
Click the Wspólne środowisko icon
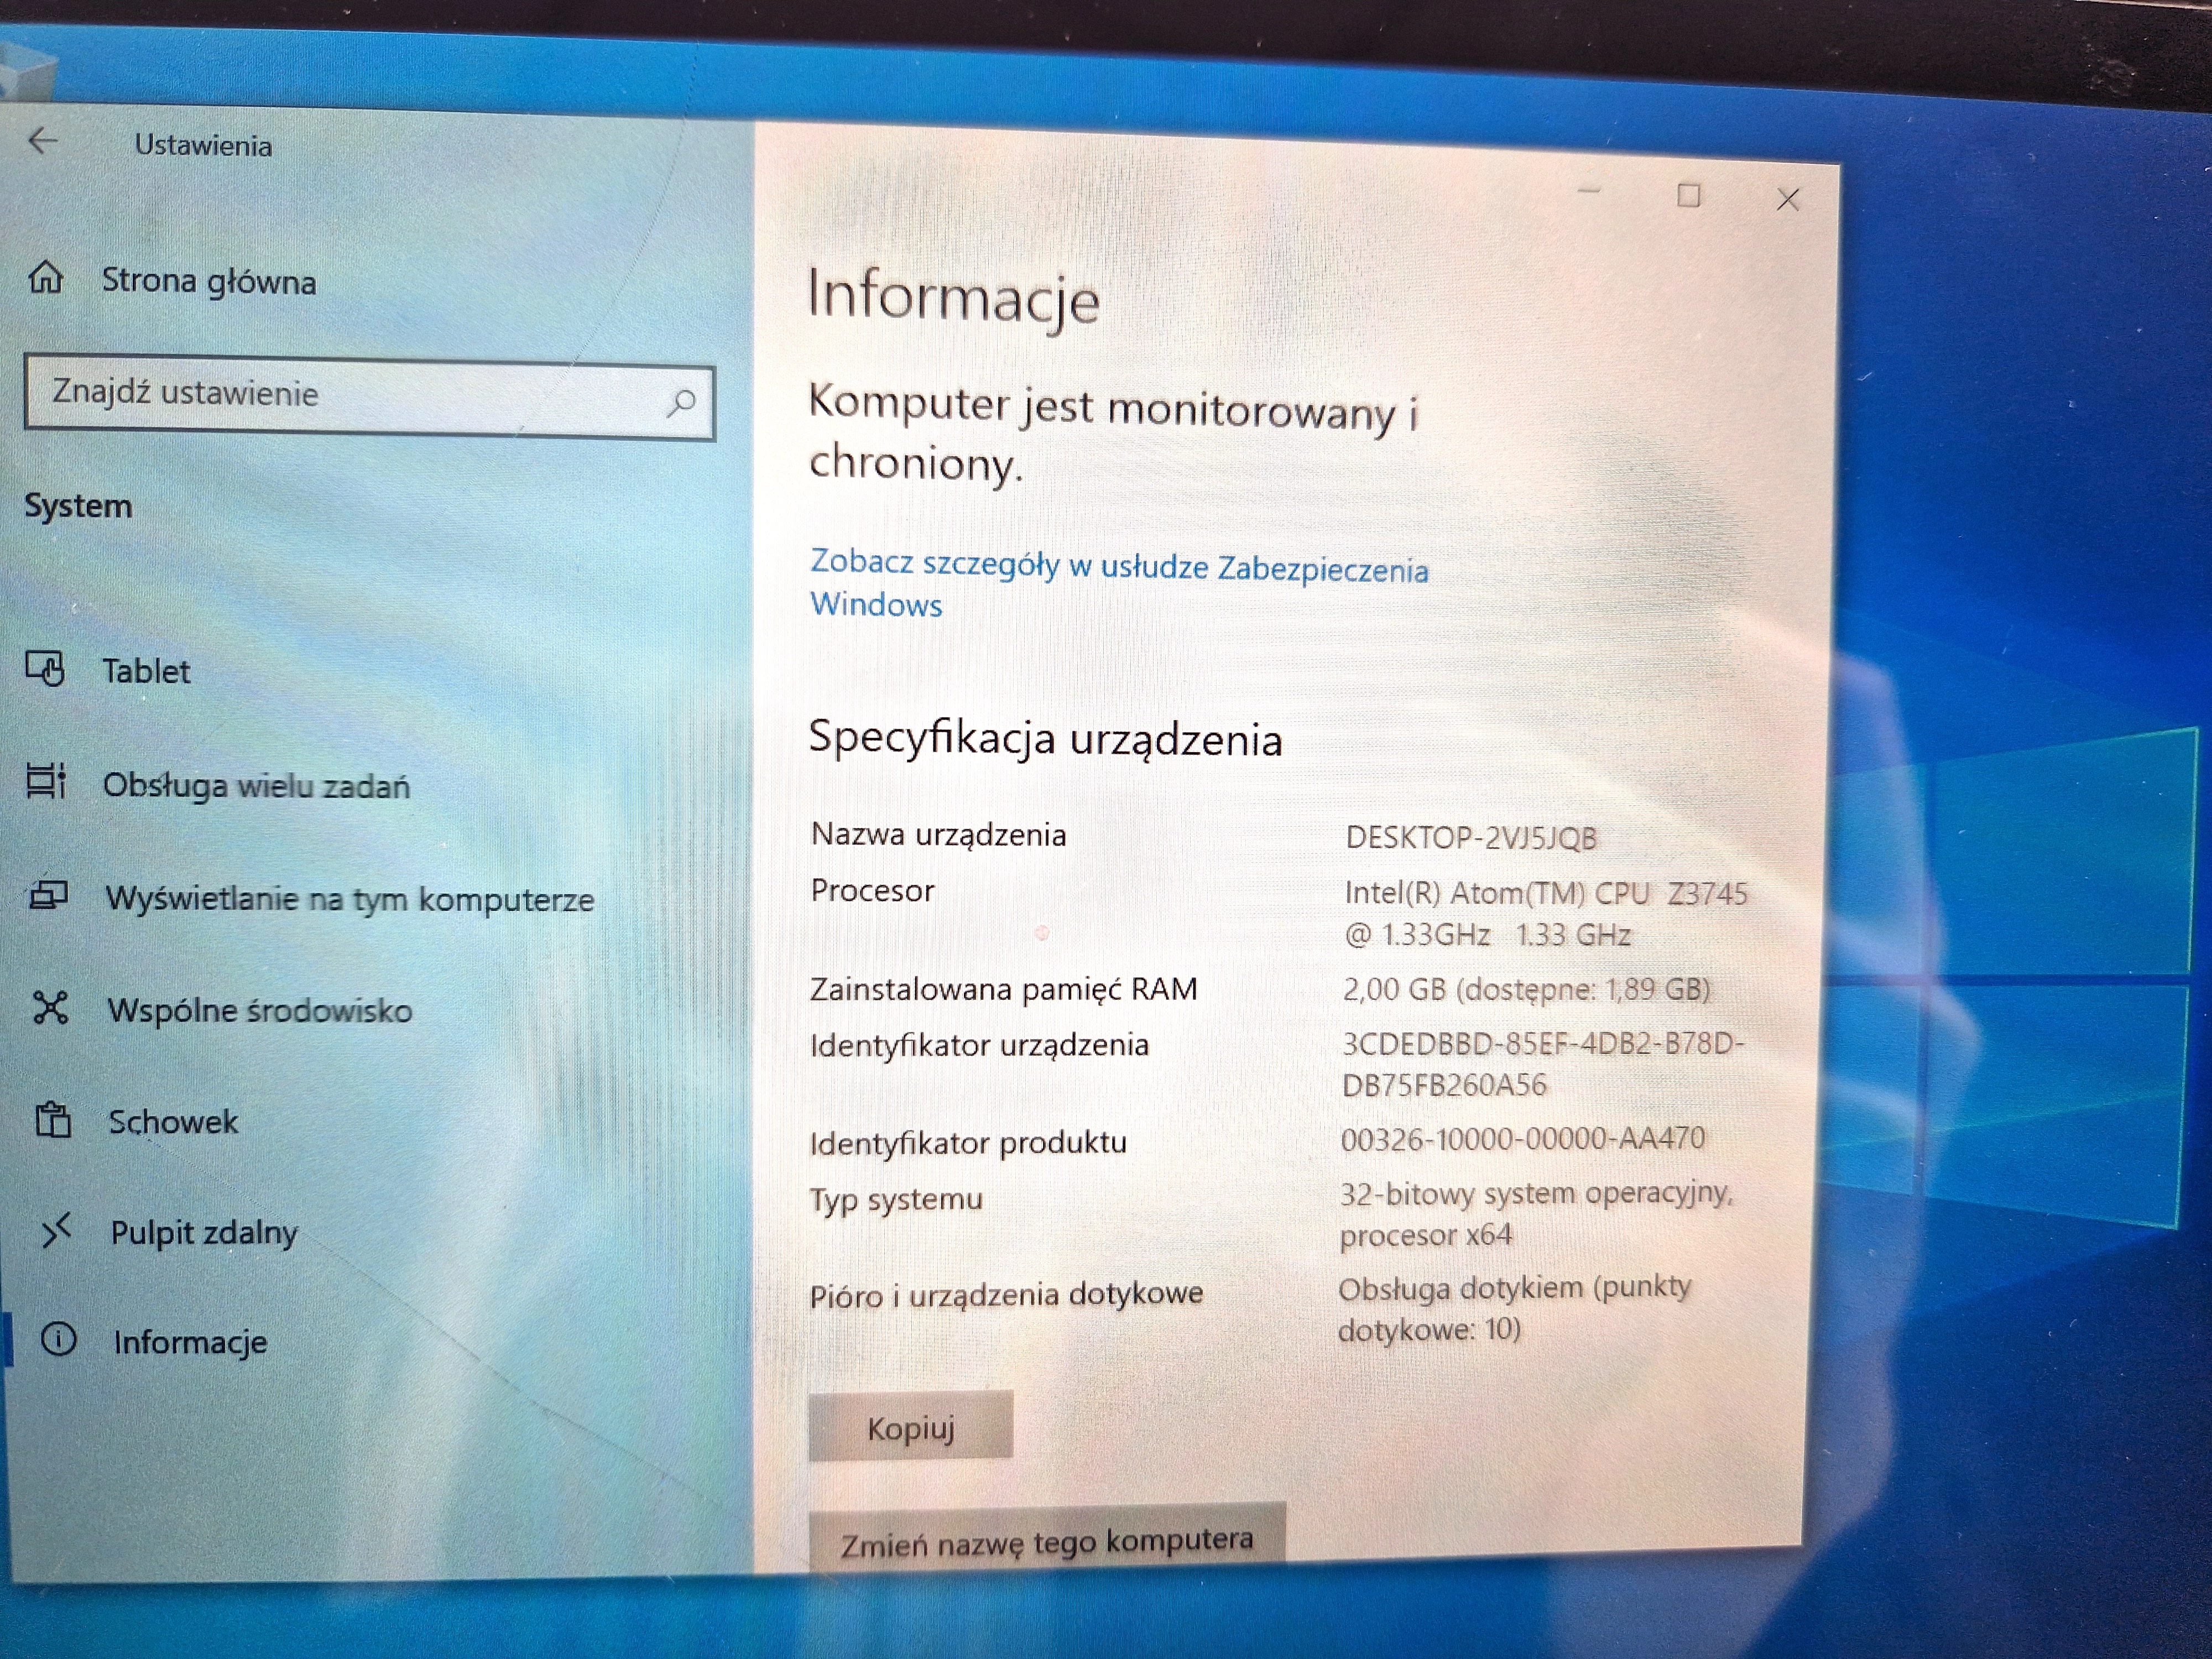(x=50, y=1007)
